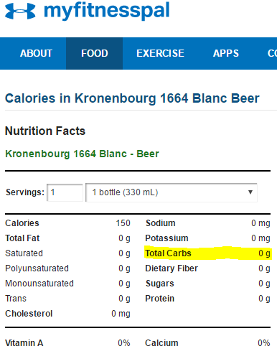
Task: Click the Cholesterol label
Action: [x=29, y=314]
